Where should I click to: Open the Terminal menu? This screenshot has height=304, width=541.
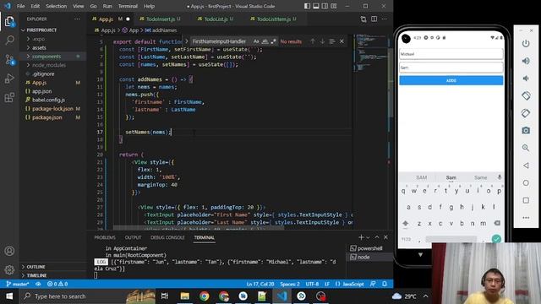click(x=128, y=6)
